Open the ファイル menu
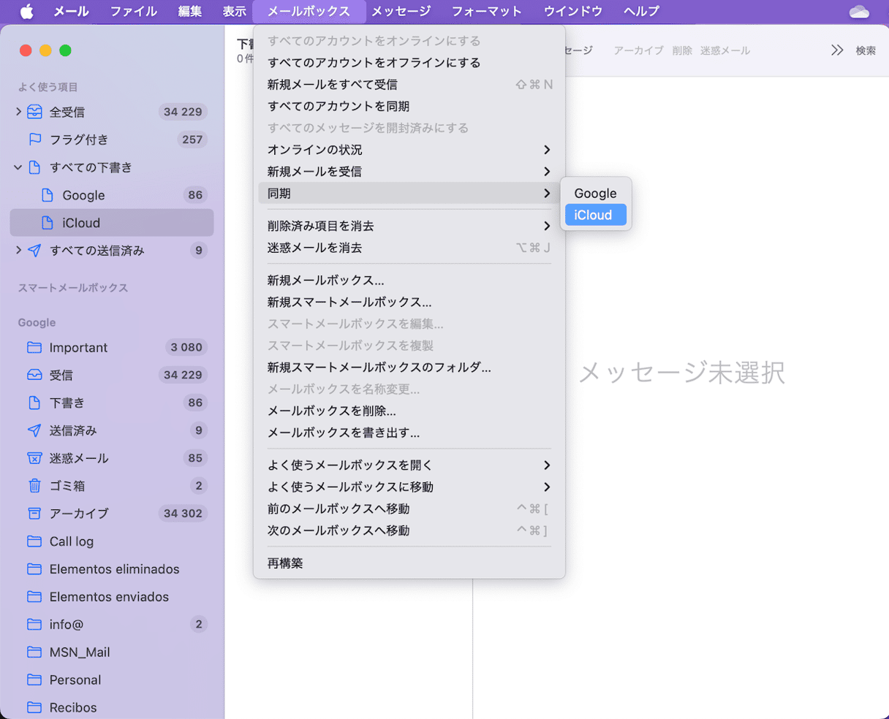 coord(134,11)
